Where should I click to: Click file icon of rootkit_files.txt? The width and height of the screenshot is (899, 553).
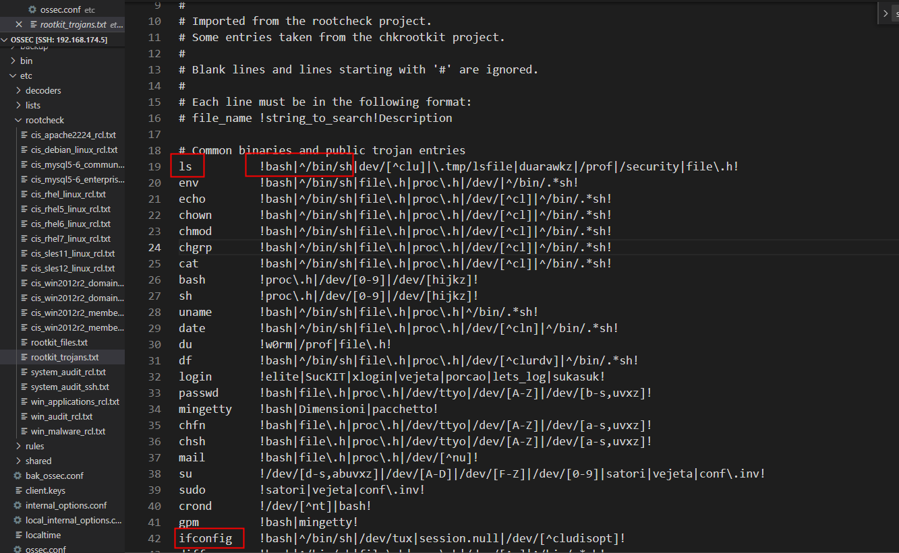coord(24,342)
